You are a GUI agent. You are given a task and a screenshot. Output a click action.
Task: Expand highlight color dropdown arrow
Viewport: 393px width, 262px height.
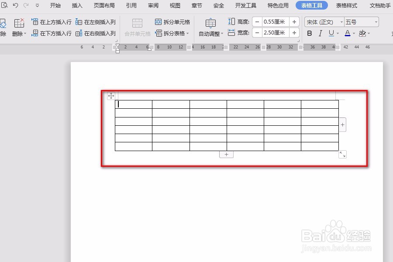point(369,33)
